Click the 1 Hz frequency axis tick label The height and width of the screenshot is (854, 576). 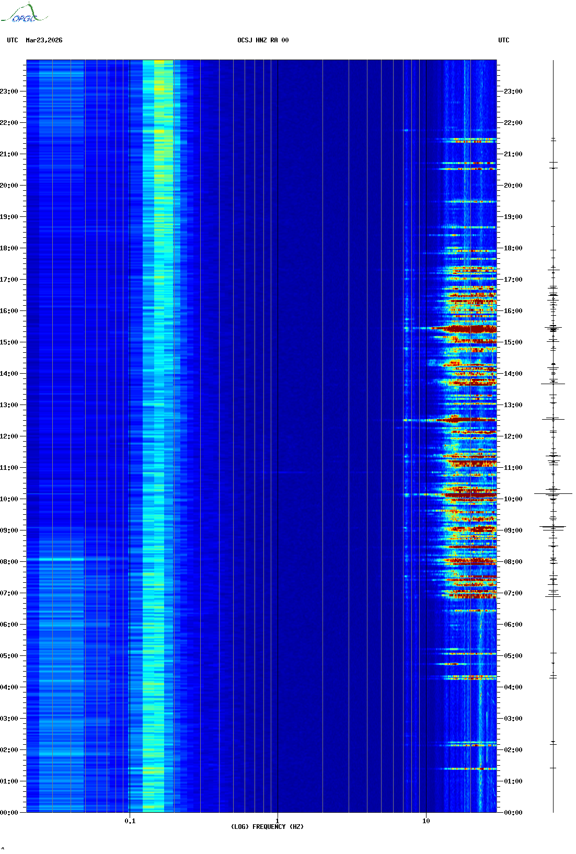[x=277, y=821]
